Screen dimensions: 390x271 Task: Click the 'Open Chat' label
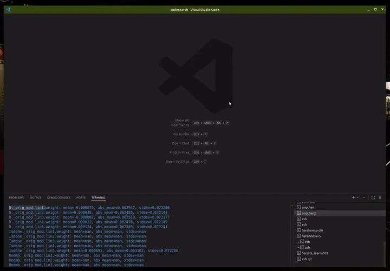point(180,143)
